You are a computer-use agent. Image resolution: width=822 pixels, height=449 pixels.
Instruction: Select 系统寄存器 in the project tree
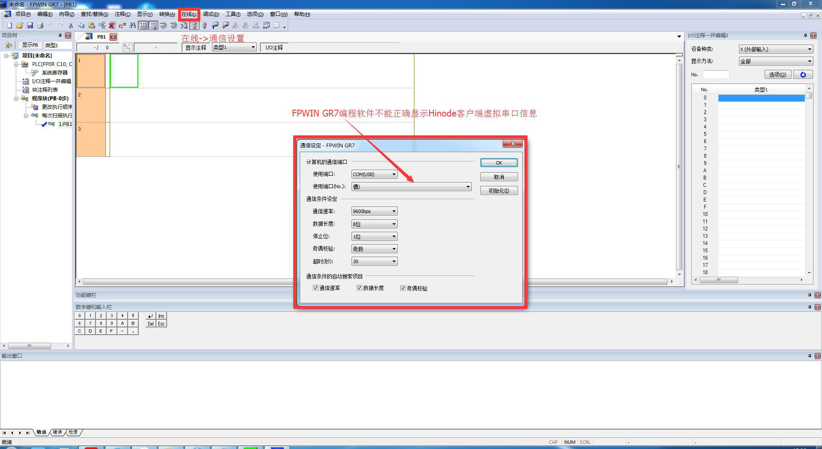click(55, 73)
